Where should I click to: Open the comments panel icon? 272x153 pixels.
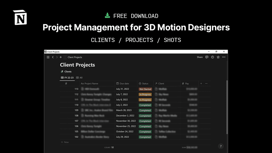coord(207,57)
